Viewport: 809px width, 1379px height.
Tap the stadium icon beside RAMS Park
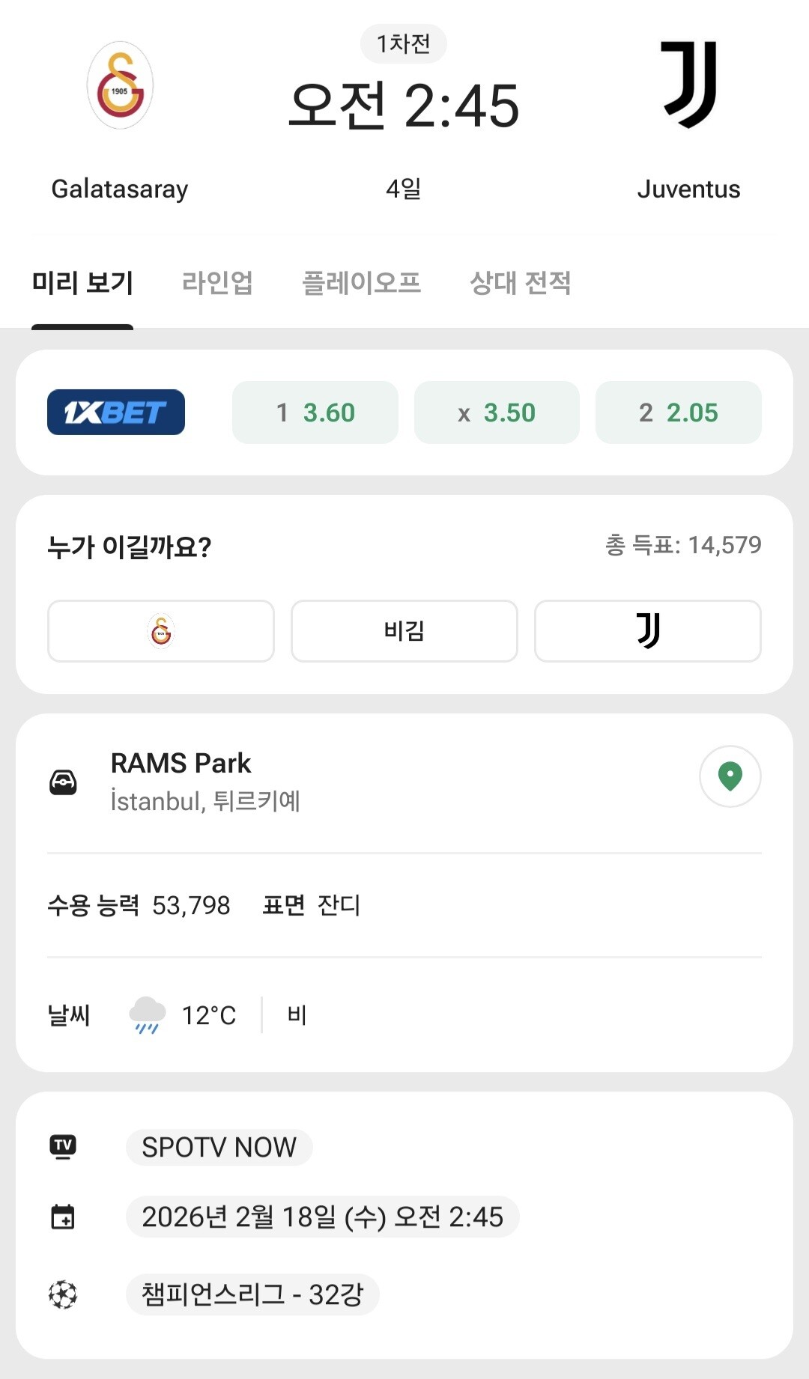(63, 782)
